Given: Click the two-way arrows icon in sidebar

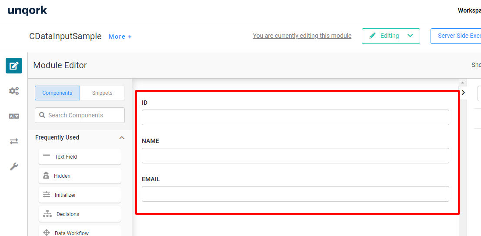Looking at the screenshot, I should click(x=14, y=141).
